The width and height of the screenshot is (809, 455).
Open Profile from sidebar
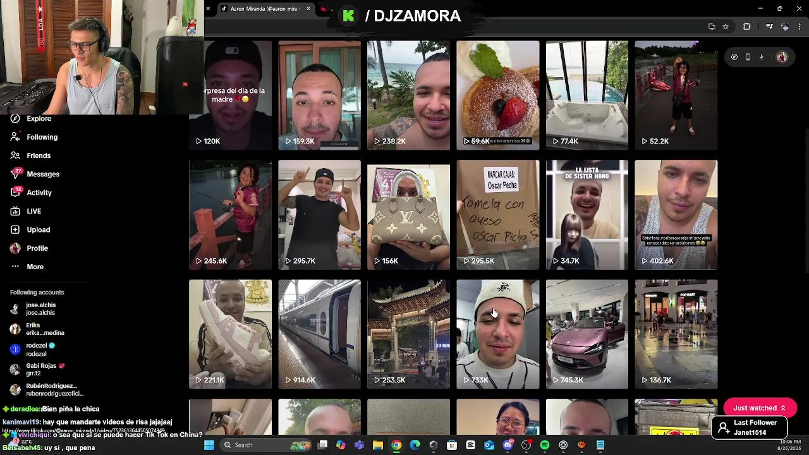[29, 248]
